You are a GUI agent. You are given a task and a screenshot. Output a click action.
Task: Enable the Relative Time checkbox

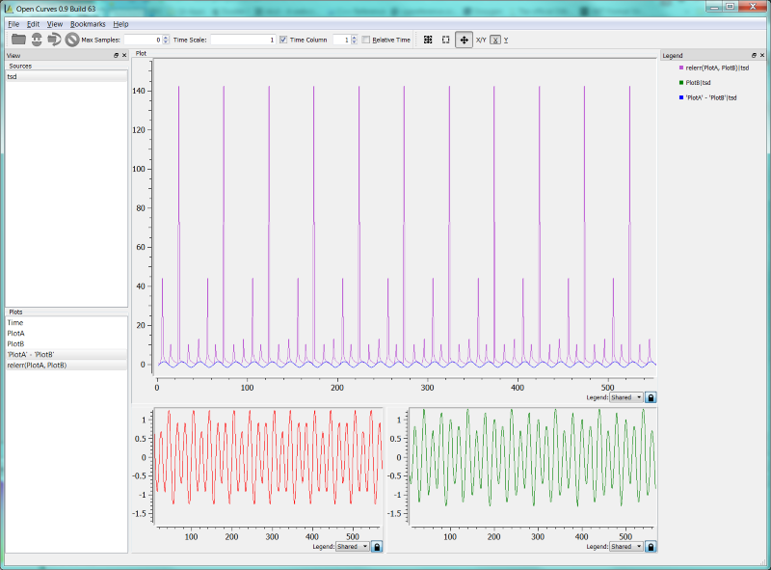[366, 40]
